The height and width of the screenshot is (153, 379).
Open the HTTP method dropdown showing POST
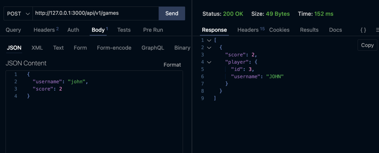[18, 14]
